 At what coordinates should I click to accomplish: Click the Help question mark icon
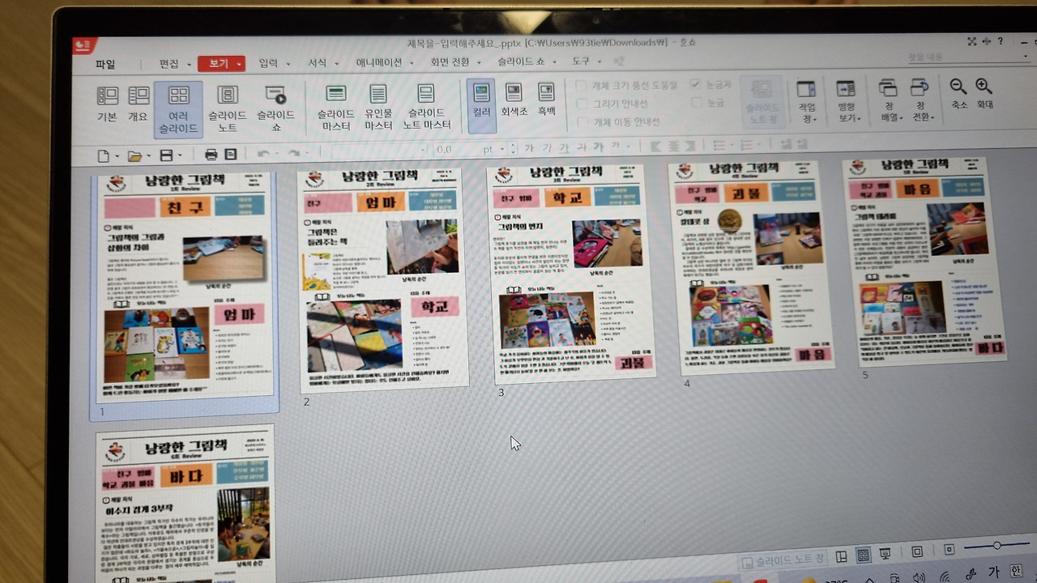click(1001, 41)
